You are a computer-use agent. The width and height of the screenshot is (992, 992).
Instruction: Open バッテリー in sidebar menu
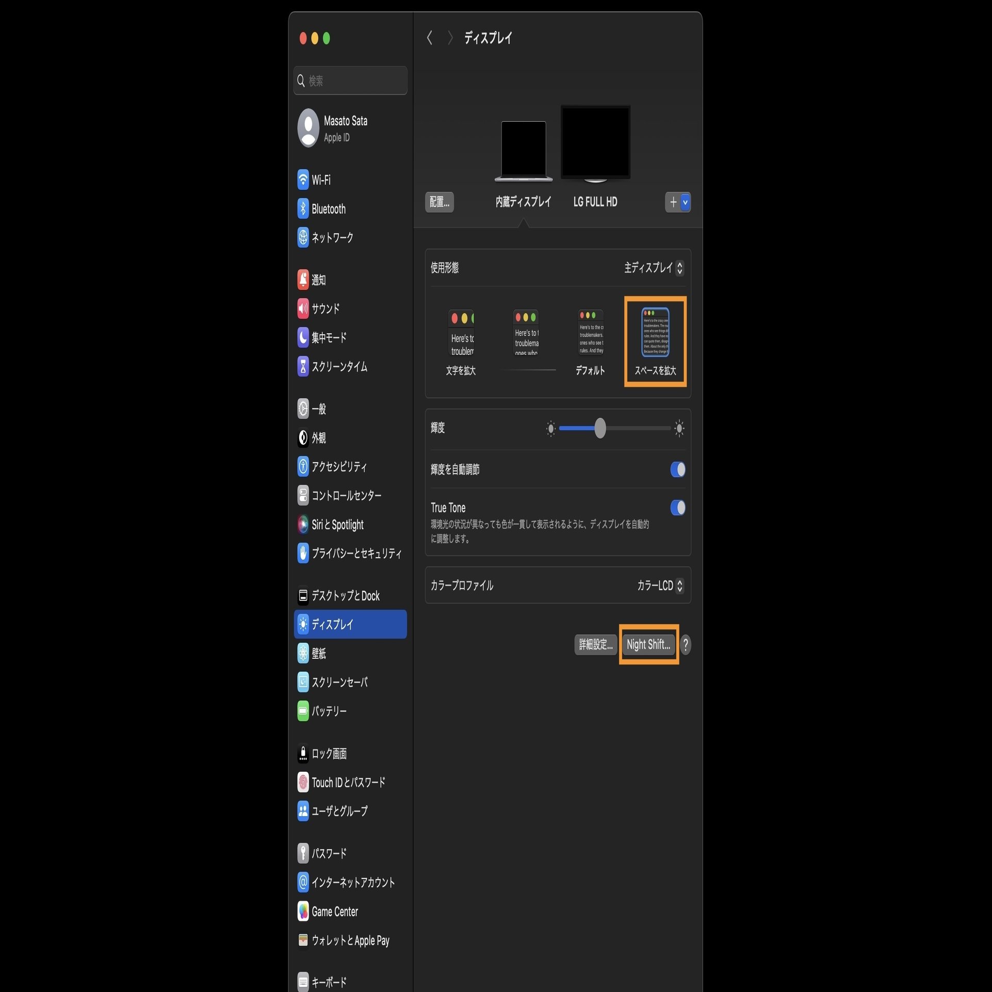[329, 711]
